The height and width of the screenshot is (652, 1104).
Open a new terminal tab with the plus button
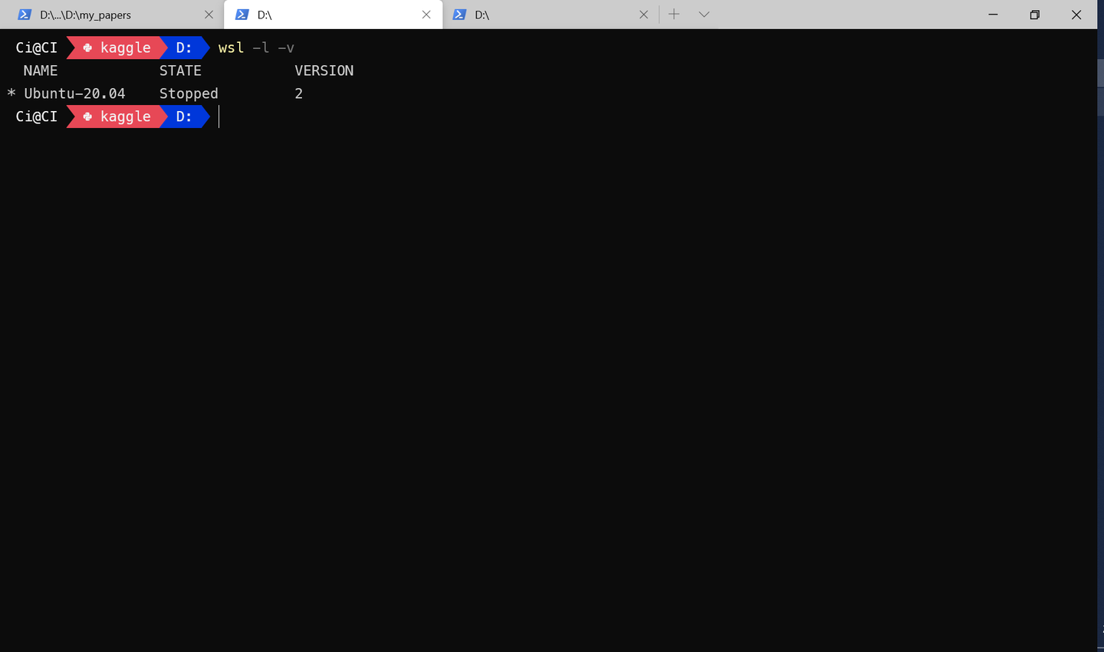click(673, 14)
